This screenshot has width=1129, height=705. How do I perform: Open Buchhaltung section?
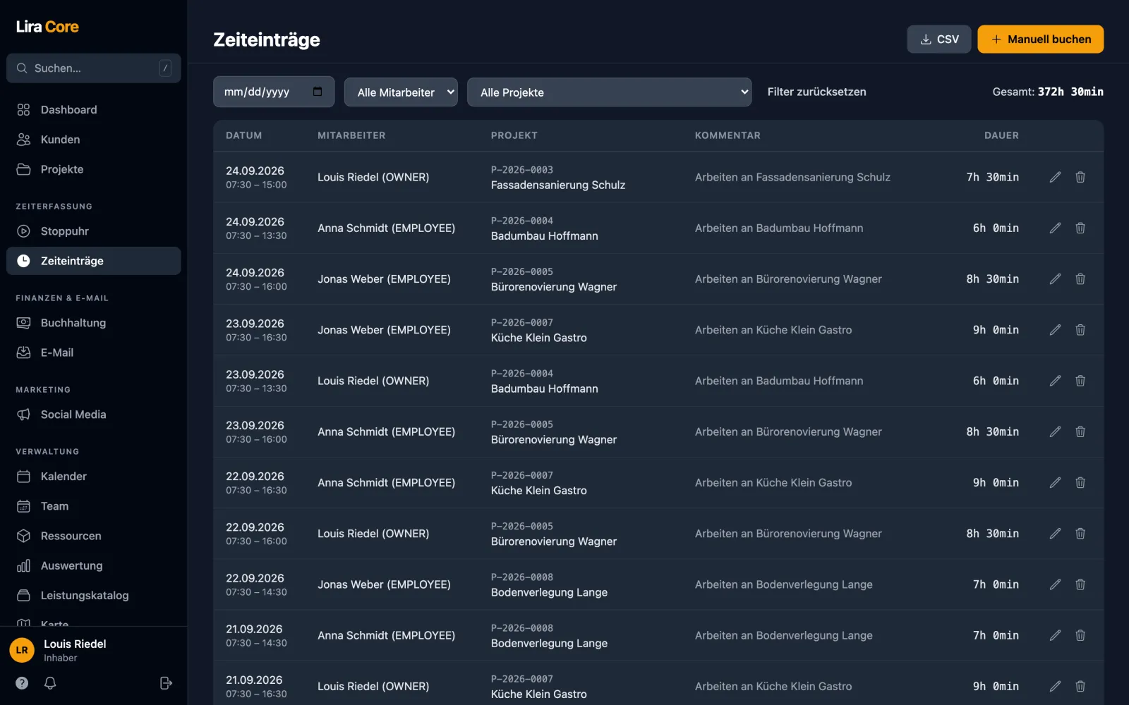pos(94,323)
